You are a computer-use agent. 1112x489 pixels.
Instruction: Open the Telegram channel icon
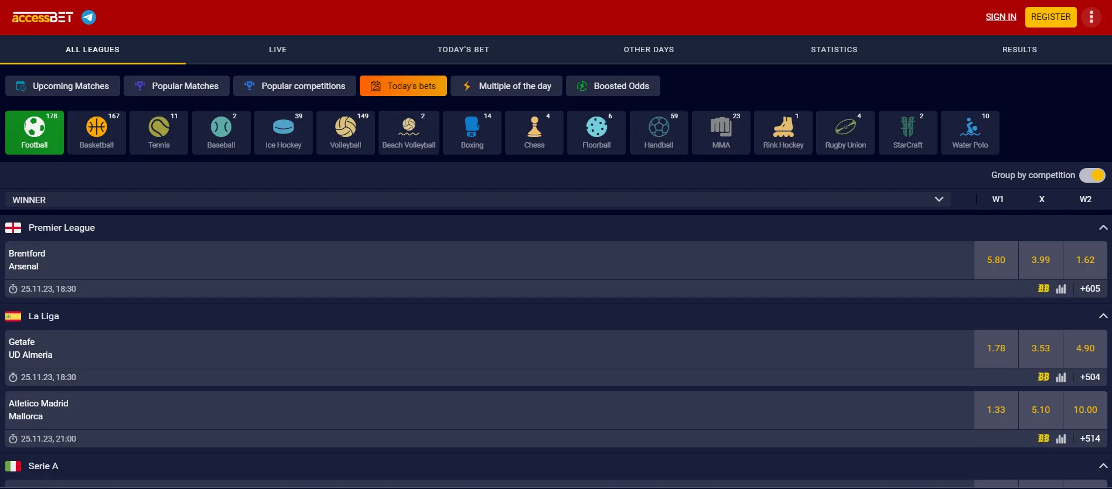tap(88, 17)
